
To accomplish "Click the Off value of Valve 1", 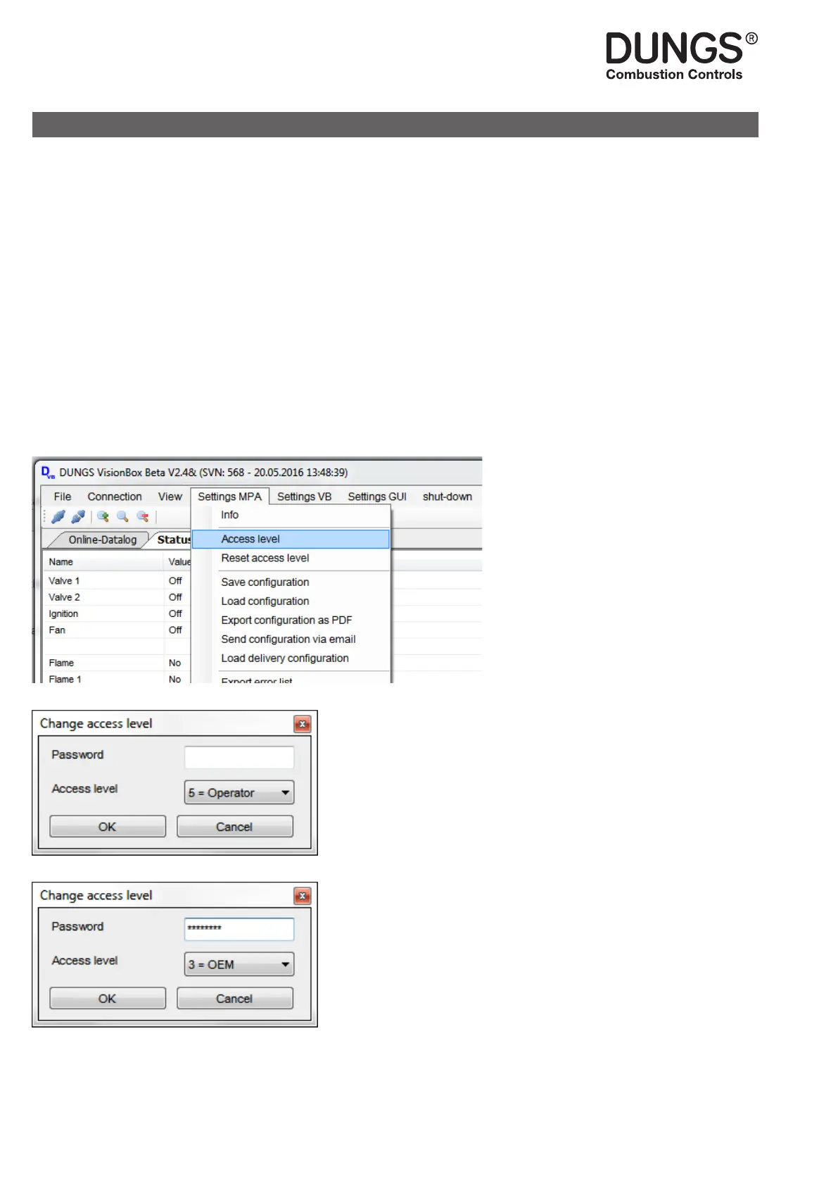I will click(x=175, y=581).
